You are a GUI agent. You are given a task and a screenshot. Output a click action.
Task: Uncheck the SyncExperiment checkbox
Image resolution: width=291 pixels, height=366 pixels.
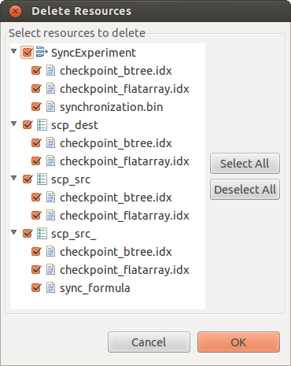[28, 52]
